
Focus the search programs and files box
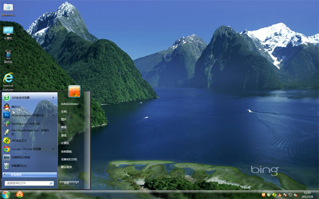coord(29,184)
